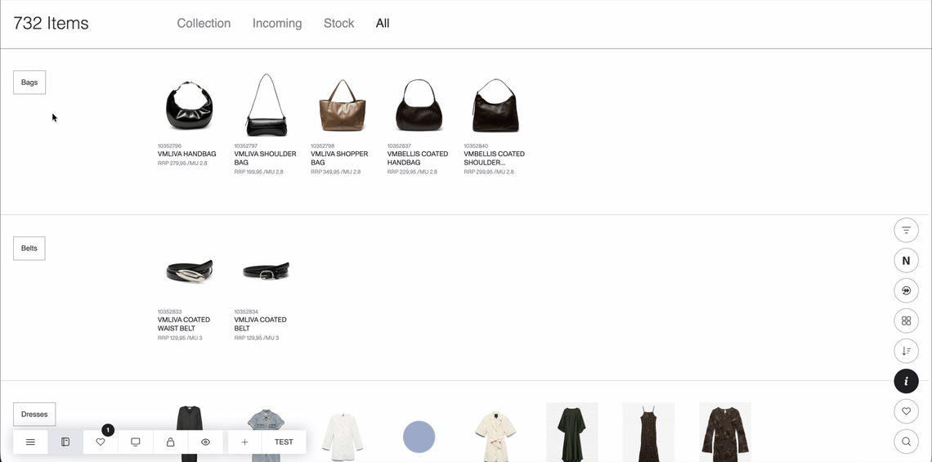Click the TEST button

coord(284,442)
